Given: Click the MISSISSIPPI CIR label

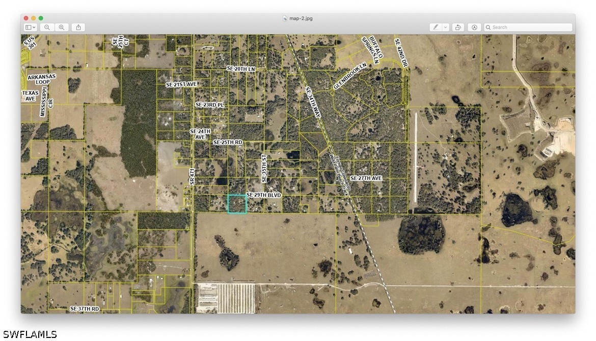Looking at the screenshot, I should coord(47,102).
